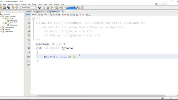
Task: Click the Previous Bookmark editor icon
Action: pos(65,15)
